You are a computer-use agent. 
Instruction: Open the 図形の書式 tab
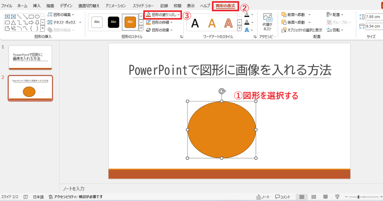[x=225, y=6]
